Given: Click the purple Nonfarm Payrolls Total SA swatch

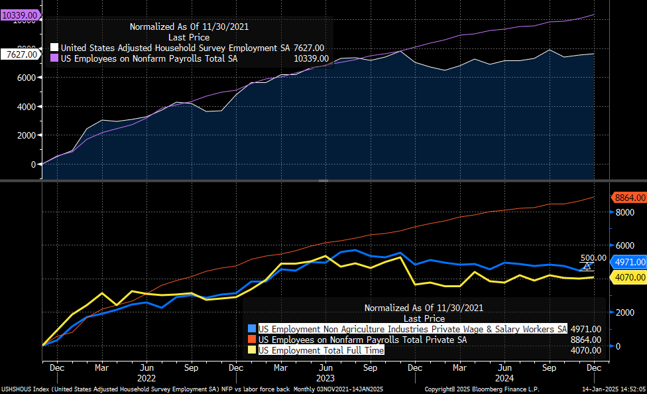Looking at the screenshot, I should point(54,58).
